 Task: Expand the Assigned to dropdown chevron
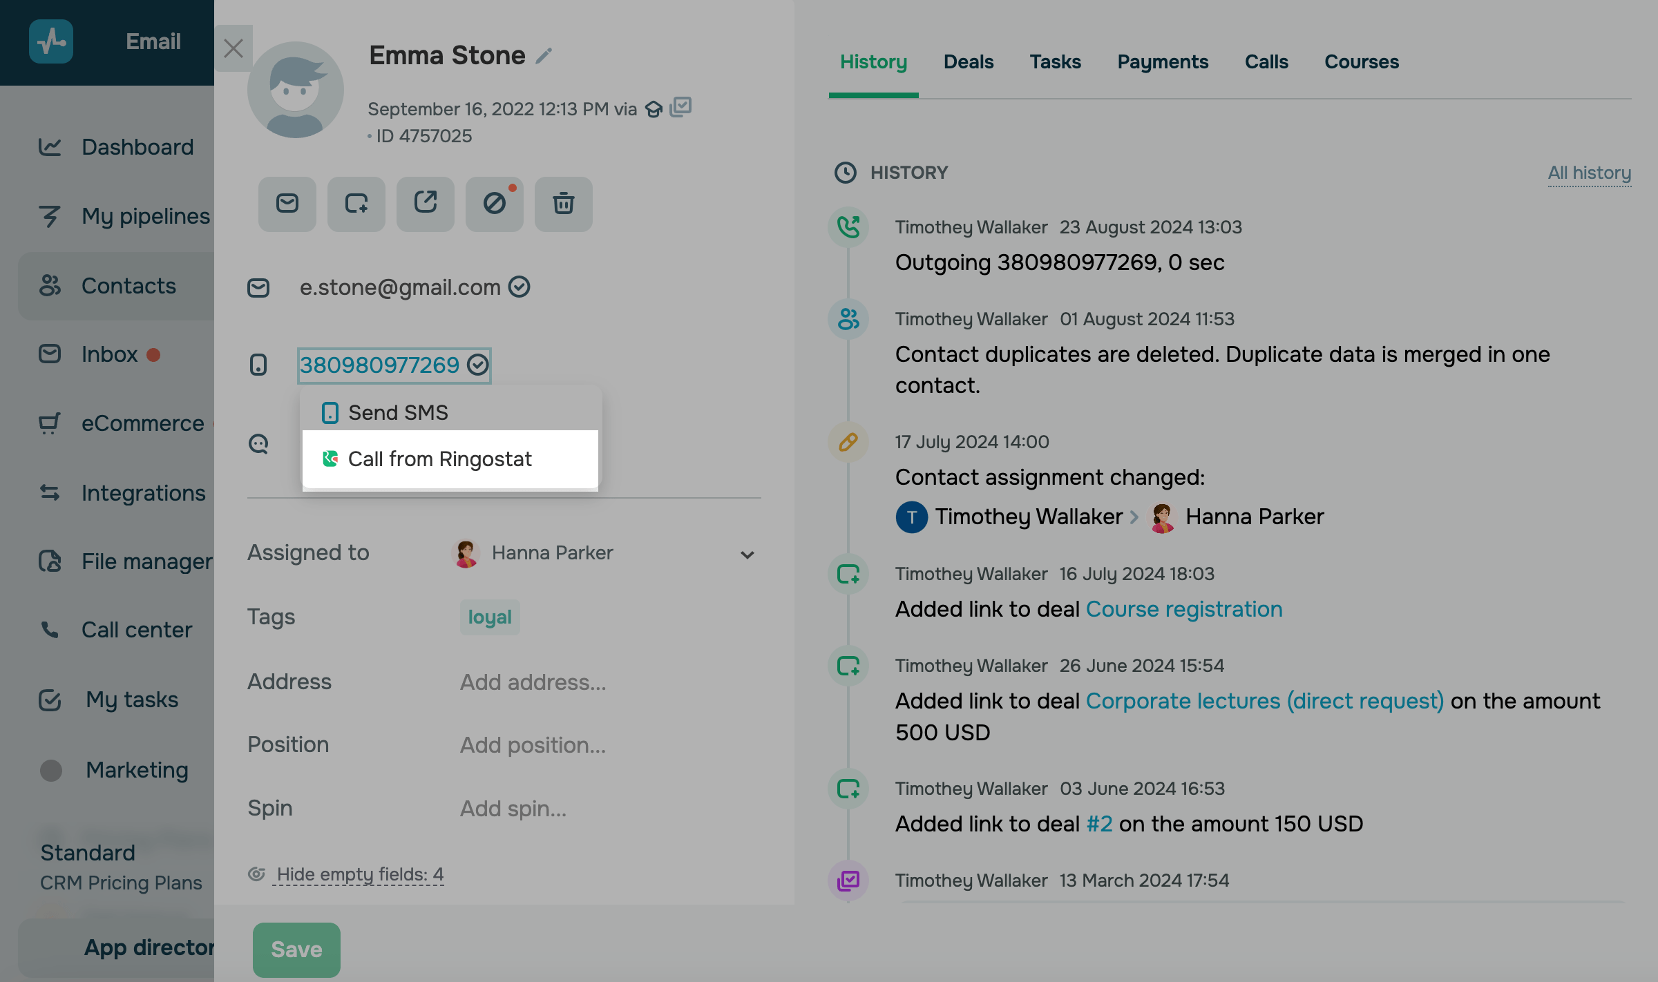pyautogui.click(x=747, y=555)
